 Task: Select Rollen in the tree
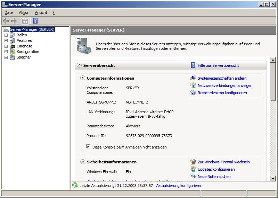[22, 35]
